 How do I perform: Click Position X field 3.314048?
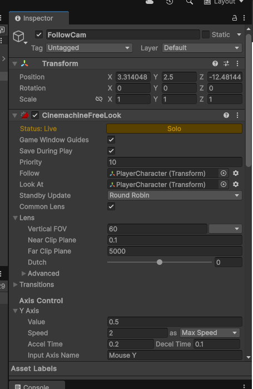tap(133, 77)
